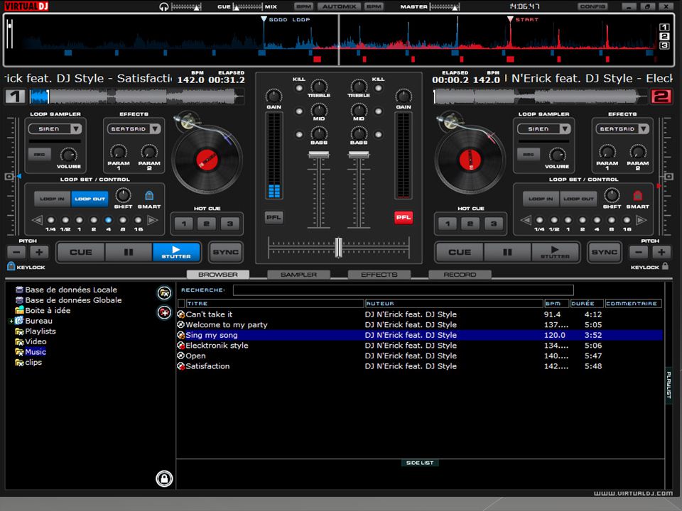Open deck 2 Beatgrid effects dropdown
This screenshot has height=511, width=682.
pos(644,128)
